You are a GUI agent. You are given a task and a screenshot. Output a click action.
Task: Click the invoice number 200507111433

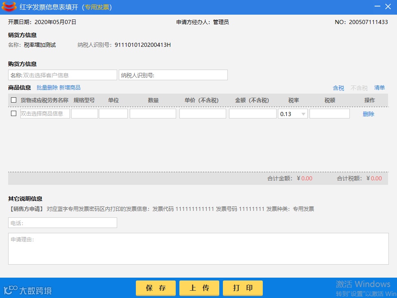tap(369, 22)
